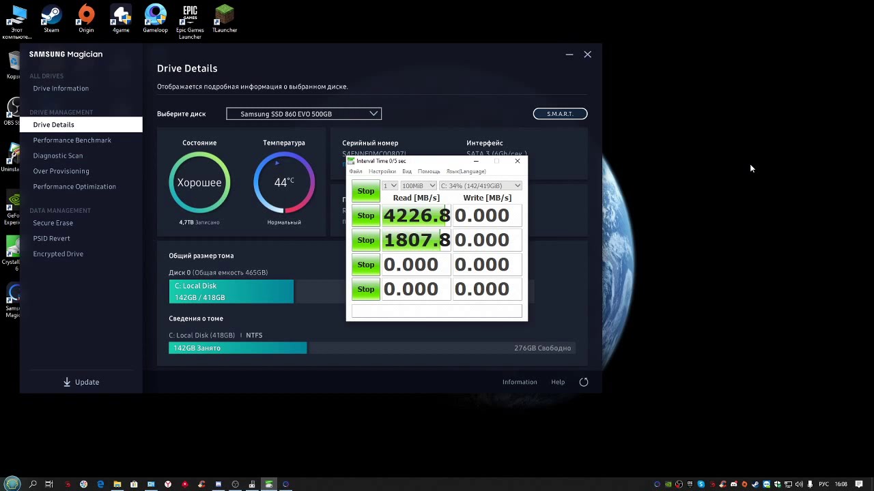
Task: Click the 16:08 clock on the taskbar
Action: coord(841,484)
